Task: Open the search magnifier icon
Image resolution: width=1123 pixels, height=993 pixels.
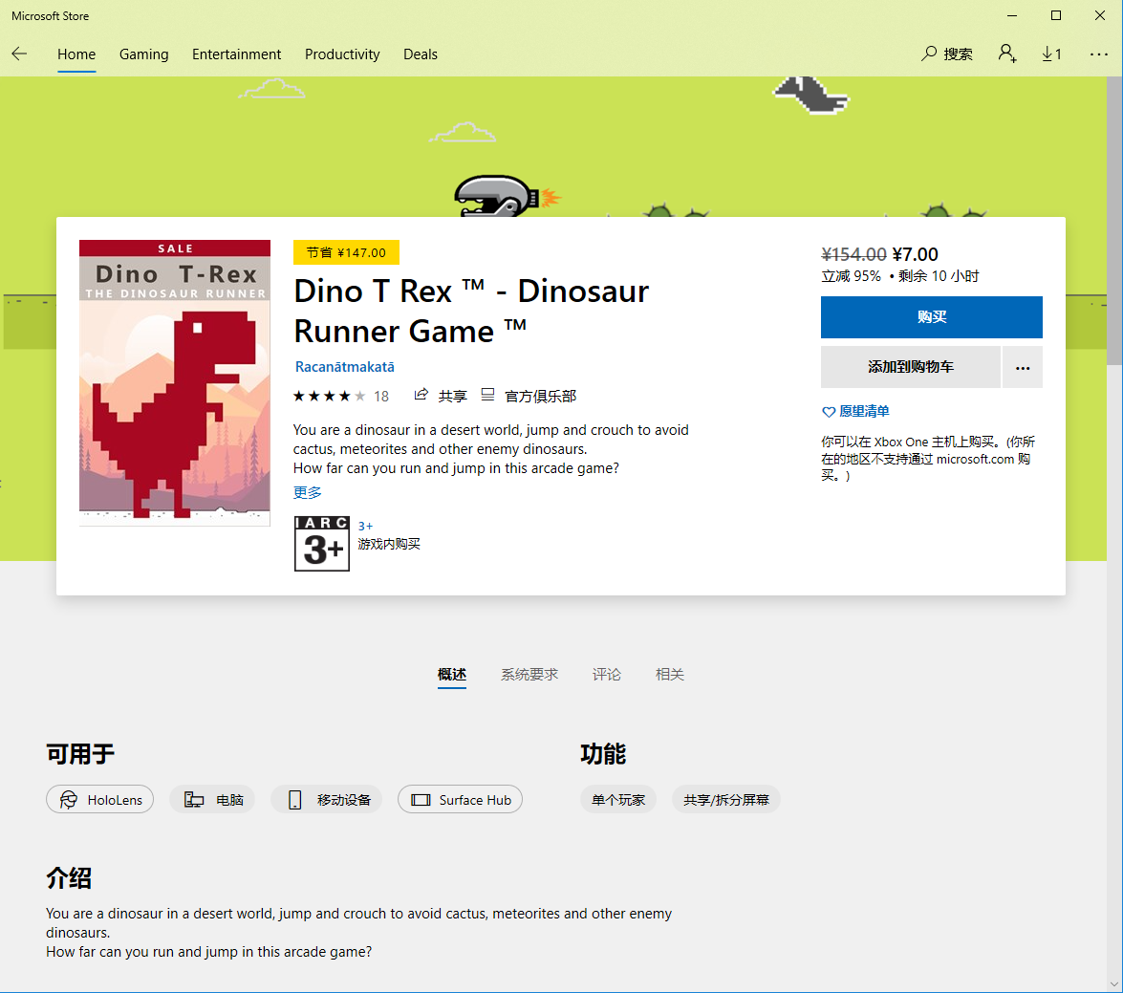Action: pos(929,54)
